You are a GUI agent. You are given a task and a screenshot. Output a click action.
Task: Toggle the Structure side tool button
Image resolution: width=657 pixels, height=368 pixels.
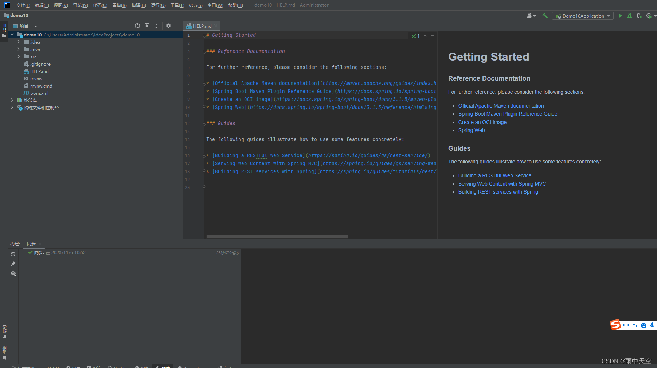pyautogui.click(x=4, y=332)
